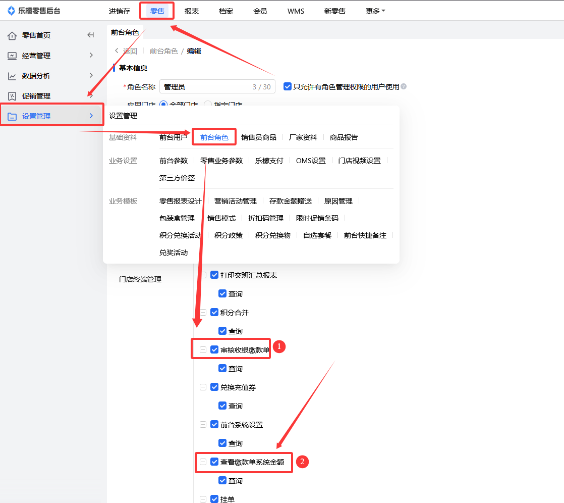Open 积分政策 link
The width and height of the screenshot is (564, 503).
pos(229,235)
